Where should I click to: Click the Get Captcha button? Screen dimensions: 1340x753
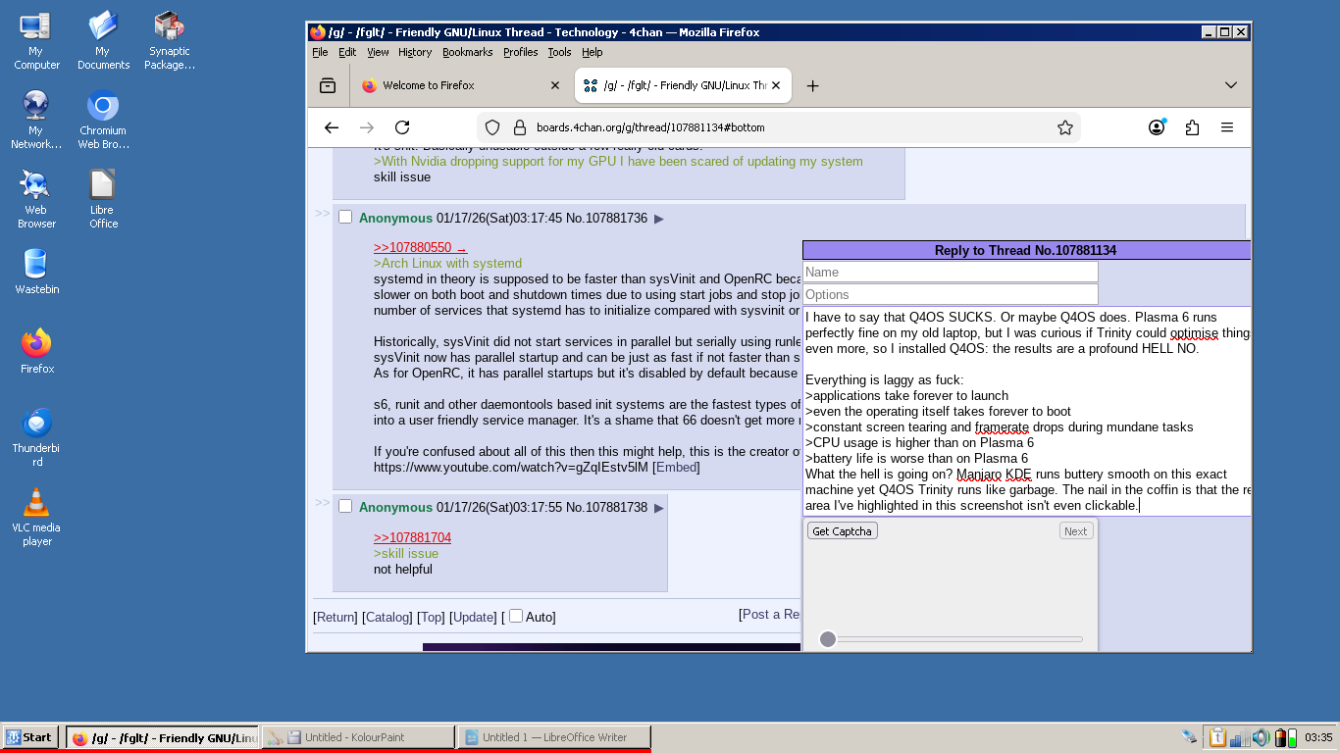click(x=842, y=530)
